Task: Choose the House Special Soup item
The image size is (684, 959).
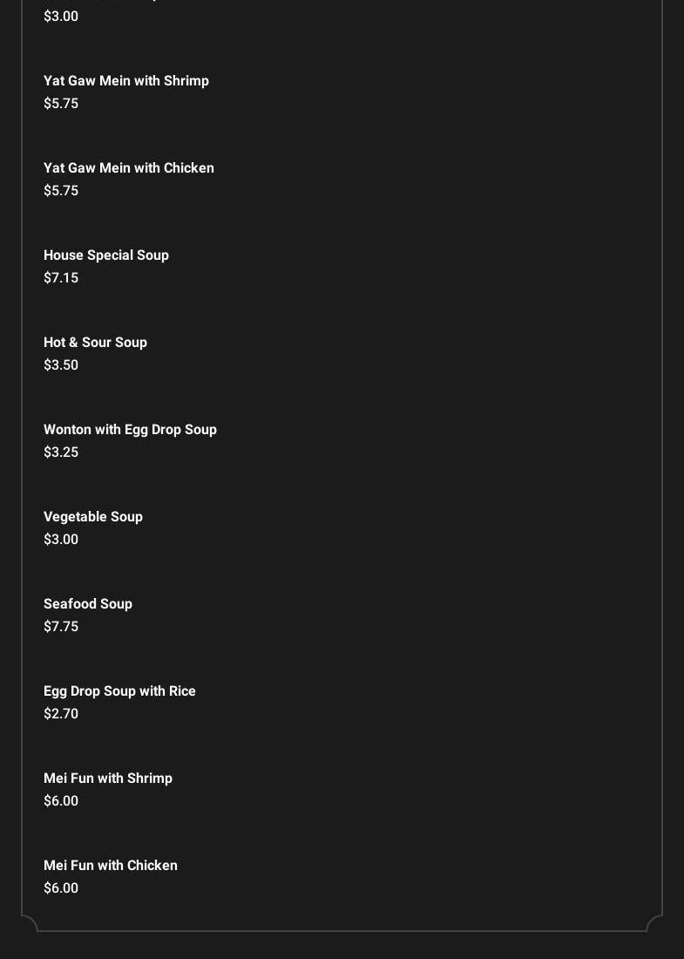Action: click(106, 255)
